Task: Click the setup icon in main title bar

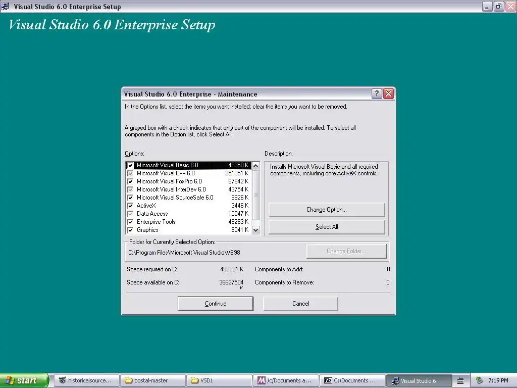Action: click(6, 6)
